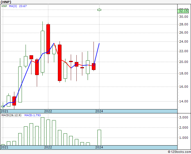The width and height of the screenshot is (191, 154).
Task: Click the 2024 label on price chart axis
Action: point(99,111)
